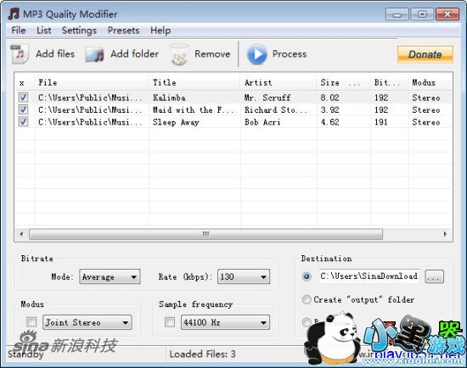This screenshot has height=368, width=467.
Task: Click the 4.62 size value
Action: (x=329, y=122)
